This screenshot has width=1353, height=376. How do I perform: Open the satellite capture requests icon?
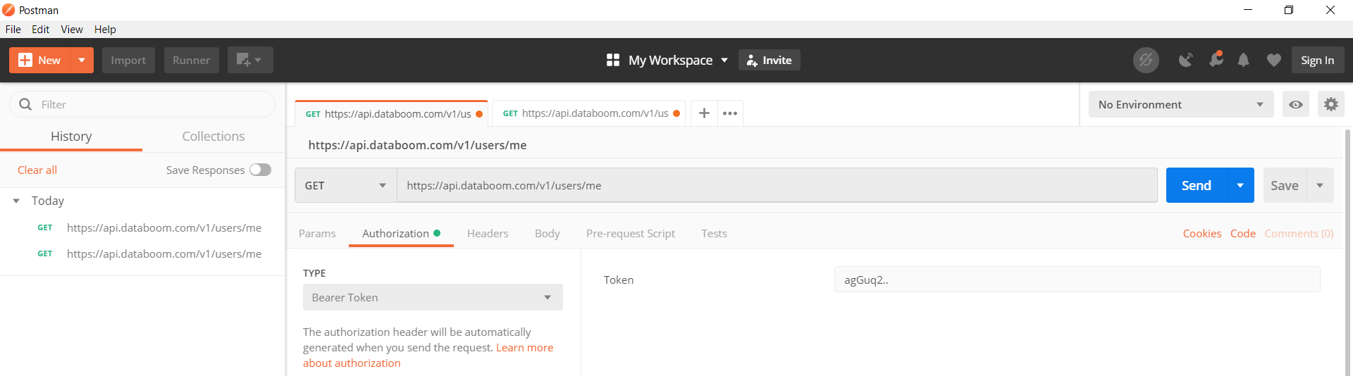[x=1186, y=61]
